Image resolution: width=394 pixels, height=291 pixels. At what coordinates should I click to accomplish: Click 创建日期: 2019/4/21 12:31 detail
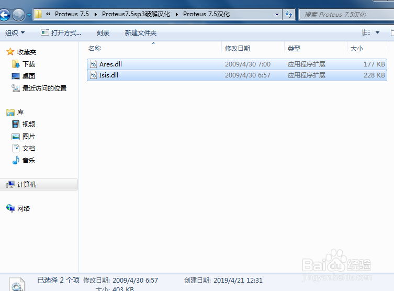click(223, 281)
